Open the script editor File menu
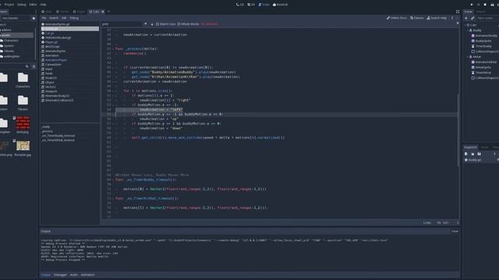This screenshot has height=280, width=499. pos(44,18)
